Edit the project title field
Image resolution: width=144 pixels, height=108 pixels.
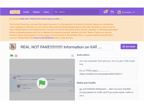pyautogui.click(x=66, y=47)
